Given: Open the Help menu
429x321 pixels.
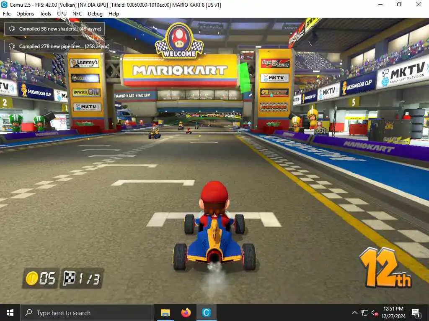Looking at the screenshot, I should click(x=114, y=14).
